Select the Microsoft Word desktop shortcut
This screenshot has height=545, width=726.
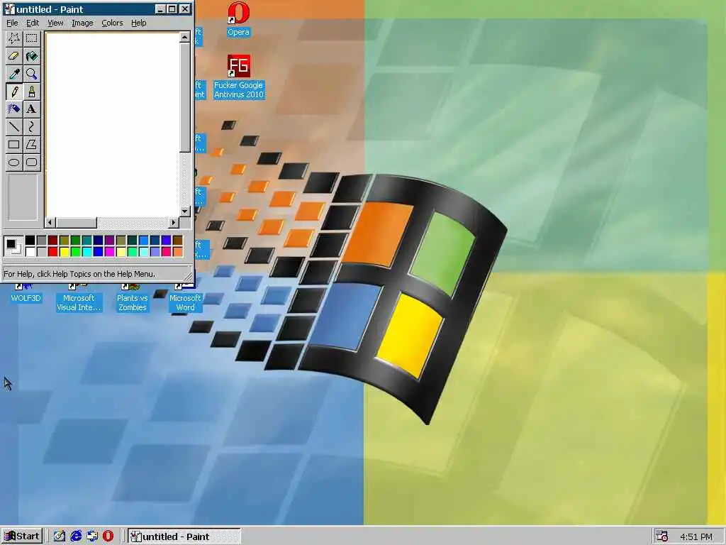point(185,298)
